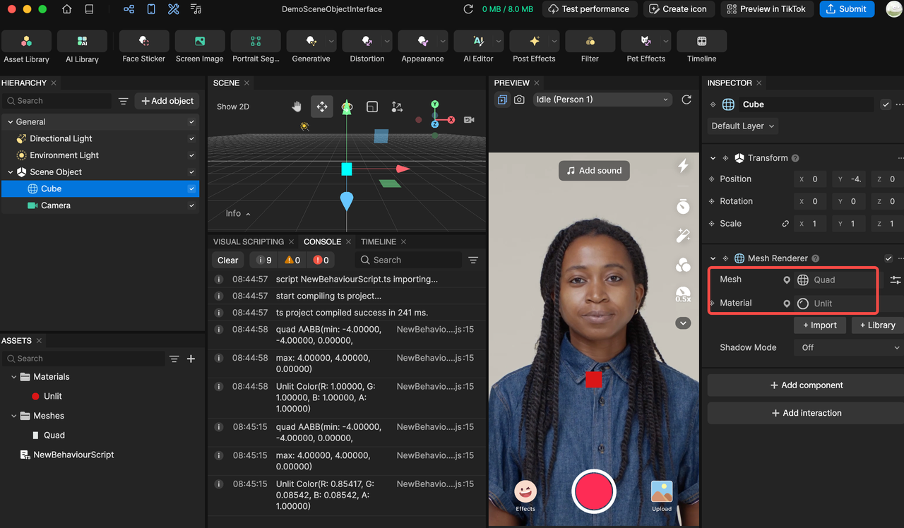
Task: Open the Timeline toolbar icon
Action: pos(701,47)
